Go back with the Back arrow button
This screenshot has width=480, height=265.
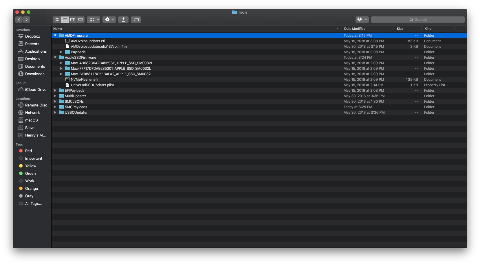point(19,20)
